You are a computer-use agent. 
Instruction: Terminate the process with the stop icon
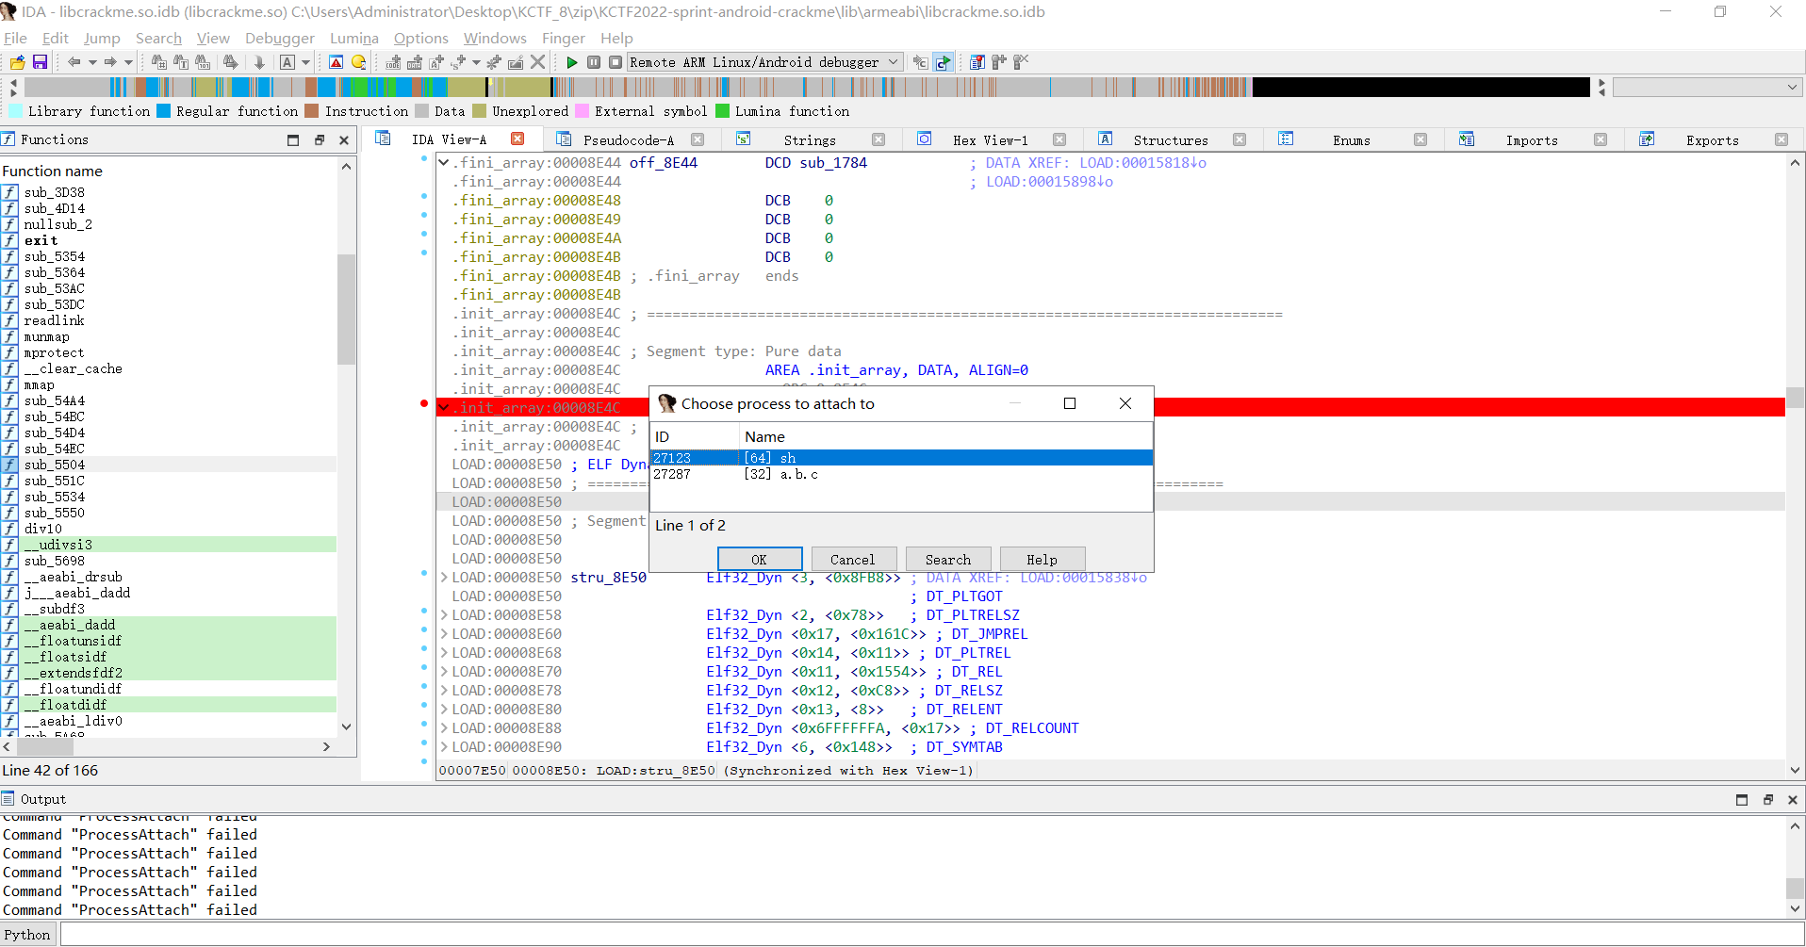click(616, 62)
